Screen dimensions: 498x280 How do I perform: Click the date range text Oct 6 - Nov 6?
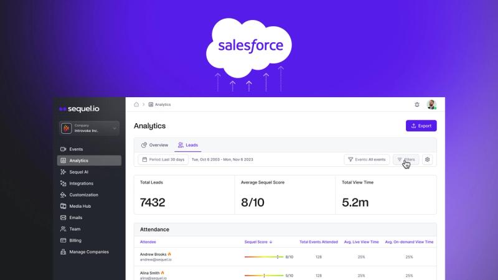coord(222,159)
